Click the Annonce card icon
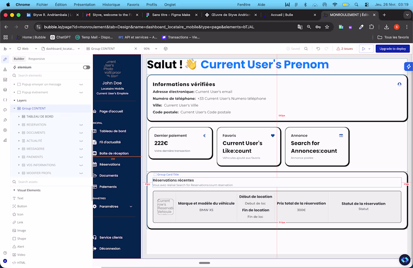Viewport: 413px width, 268px height. pos(341,136)
